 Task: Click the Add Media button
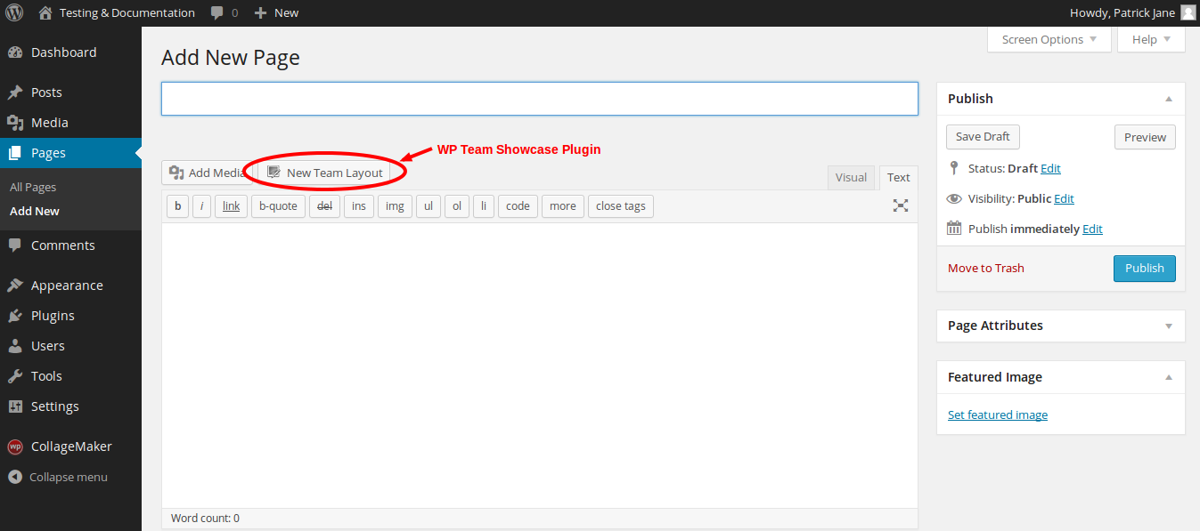click(x=207, y=173)
